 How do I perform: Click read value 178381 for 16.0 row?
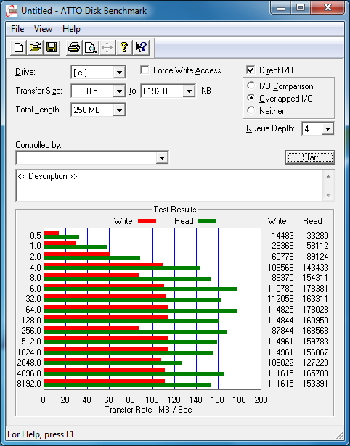[x=316, y=289]
